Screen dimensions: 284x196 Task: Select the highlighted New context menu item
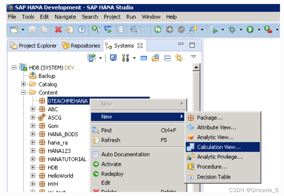(138, 117)
